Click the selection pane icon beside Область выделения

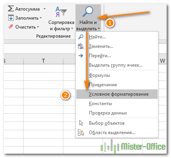81,133
